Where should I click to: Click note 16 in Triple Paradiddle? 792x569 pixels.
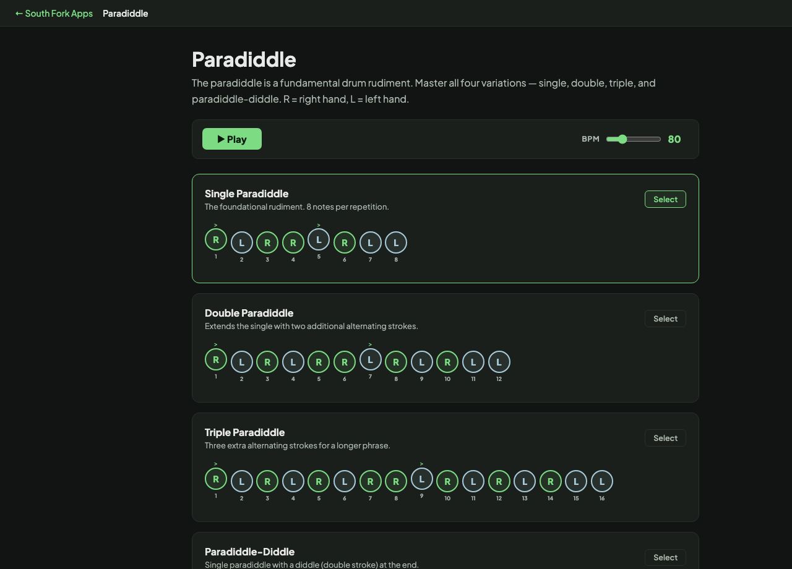(601, 481)
